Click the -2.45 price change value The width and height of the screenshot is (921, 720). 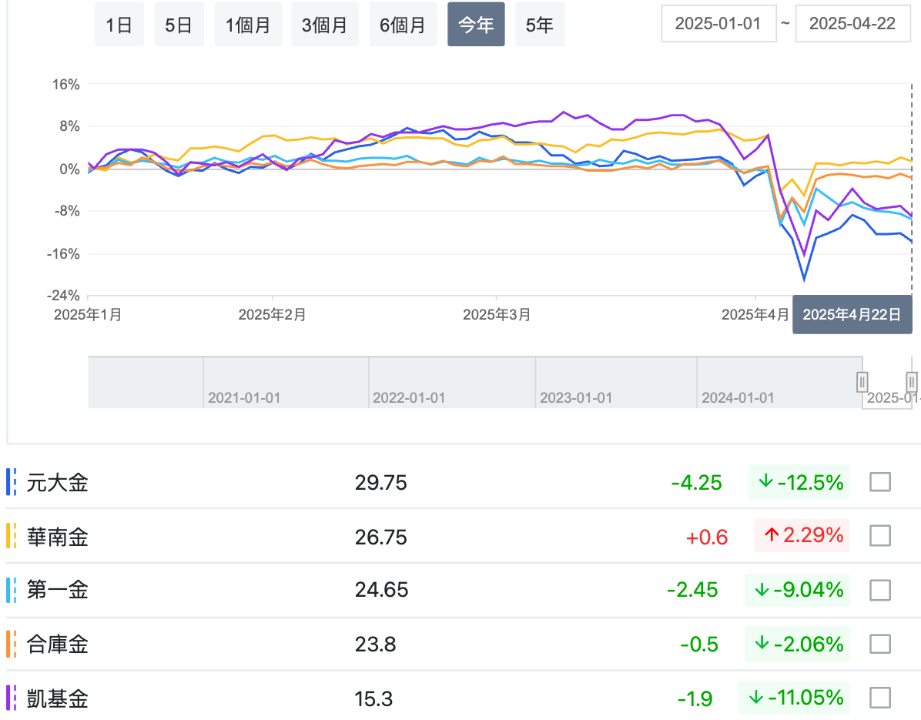692,590
